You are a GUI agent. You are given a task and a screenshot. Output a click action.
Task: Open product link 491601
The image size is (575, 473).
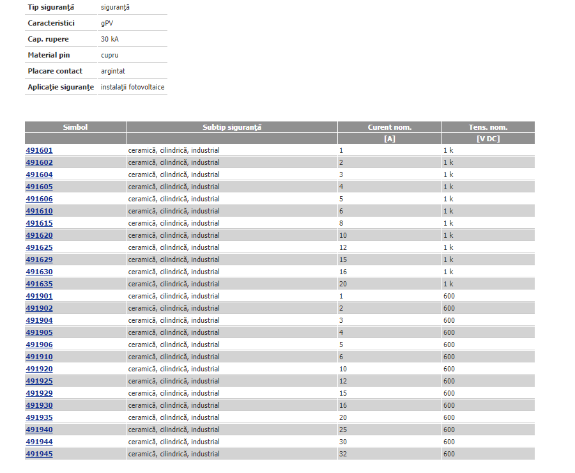[x=39, y=150]
